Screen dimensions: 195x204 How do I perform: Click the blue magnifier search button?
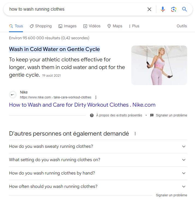tap(185, 9)
